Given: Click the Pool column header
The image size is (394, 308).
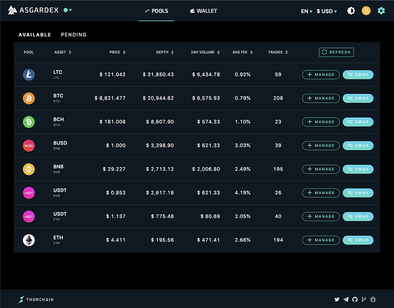Looking at the screenshot, I should coord(29,52).
